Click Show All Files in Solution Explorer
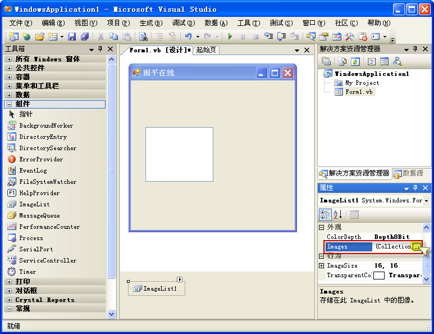This screenshot has height=334, width=434. coord(342,61)
